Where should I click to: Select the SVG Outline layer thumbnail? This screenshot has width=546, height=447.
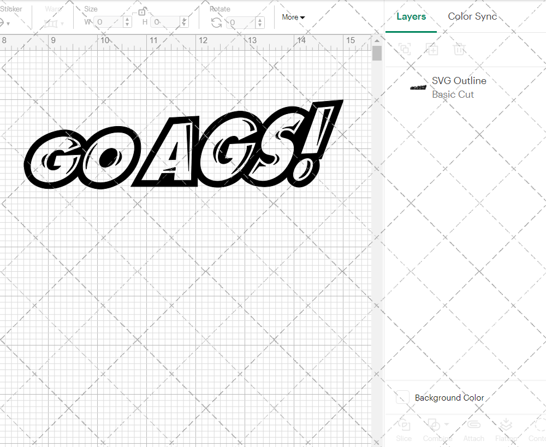point(417,87)
